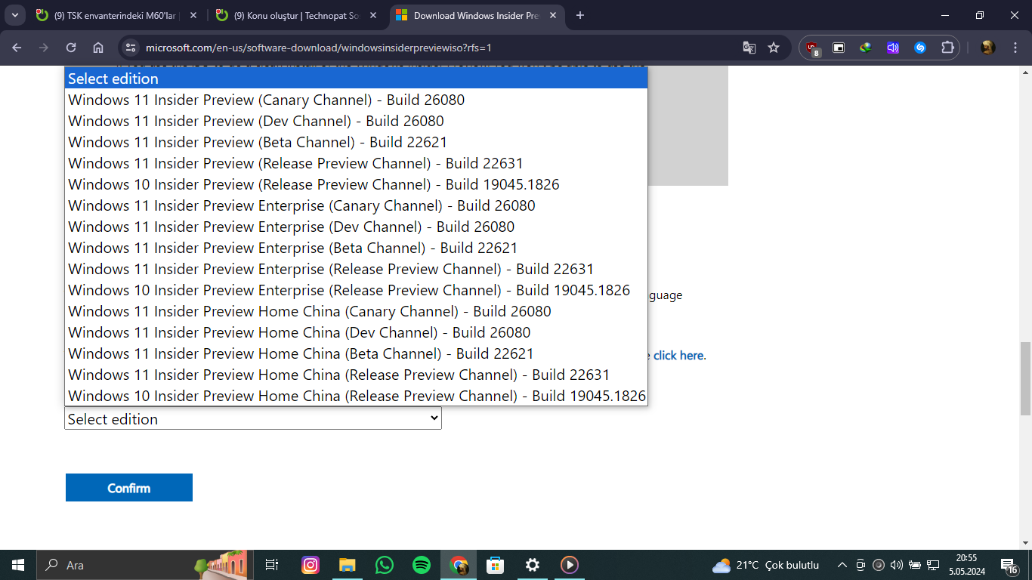
Task: Click the Shazam extension icon
Action: tap(920, 48)
